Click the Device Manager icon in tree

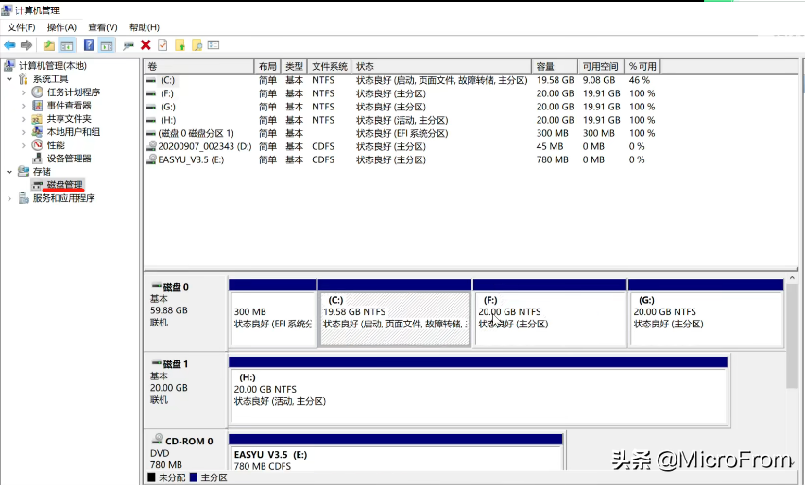pyautogui.click(x=38, y=159)
